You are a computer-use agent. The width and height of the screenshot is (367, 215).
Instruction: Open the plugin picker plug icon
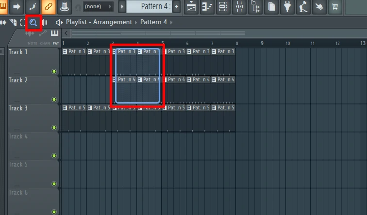coord(287,7)
